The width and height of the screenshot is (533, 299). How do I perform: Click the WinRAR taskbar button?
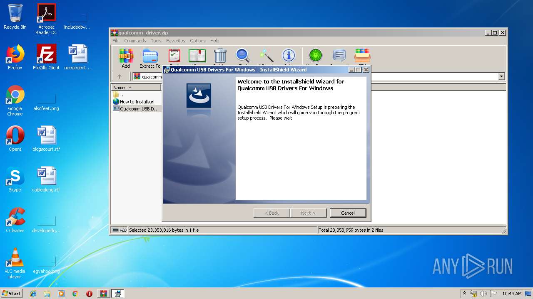(103, 294)
